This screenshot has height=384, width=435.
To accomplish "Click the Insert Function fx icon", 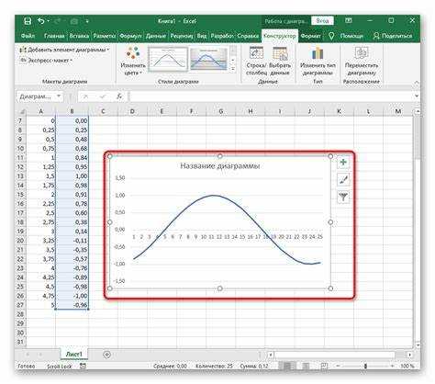I will click(119, 96).
